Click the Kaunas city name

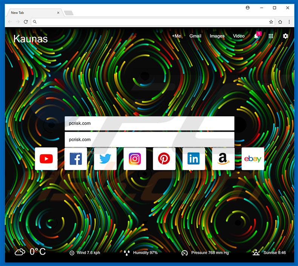[x=31, y=39]
